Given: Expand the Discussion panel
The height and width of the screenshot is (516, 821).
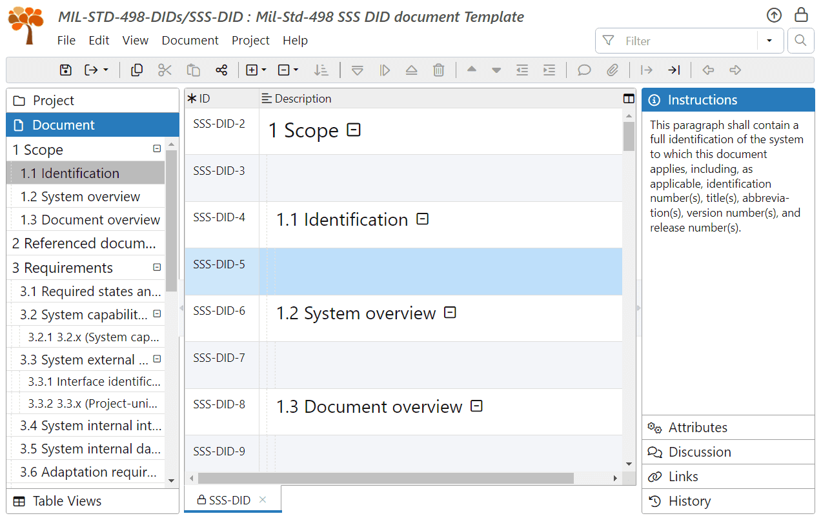Looking at the screenshot, I should pyautogui.click(x=728, y=452).
